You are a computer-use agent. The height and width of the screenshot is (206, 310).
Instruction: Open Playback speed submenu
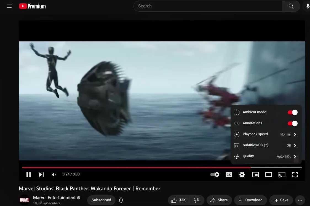pyautogui.click(x=266, y=134)
